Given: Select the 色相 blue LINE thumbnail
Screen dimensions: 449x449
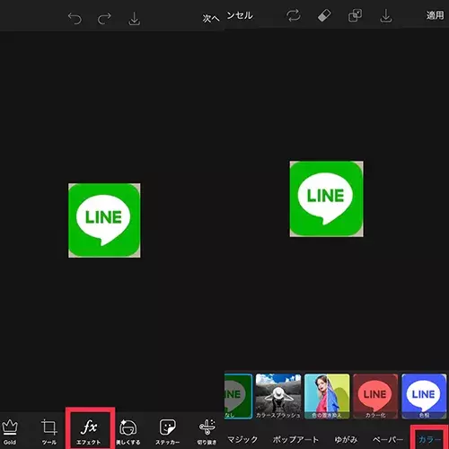Looking at the screenshot, I should pos(424,396).
